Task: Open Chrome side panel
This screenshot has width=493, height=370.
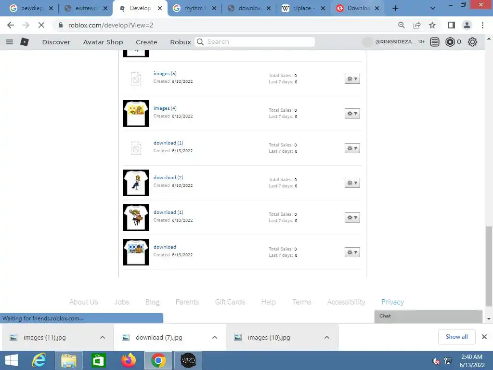Action: 452,25
